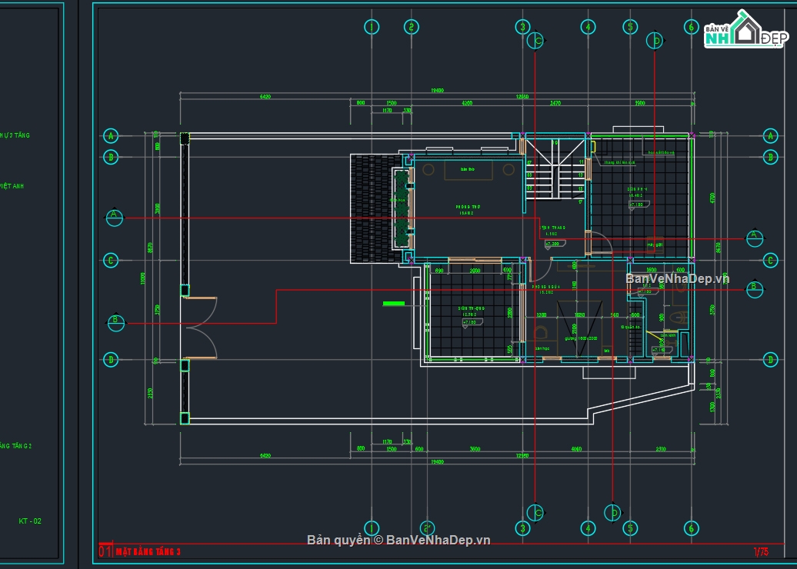This screenshot has width=797, height=569.
Task: Click the washing machine symbol labeled máy giặt
Action: pos(654,245)
